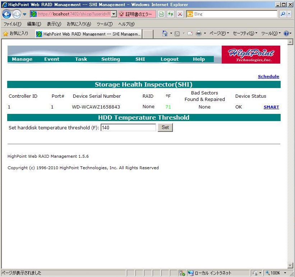Click the 100% zoom level button
295x277 pixels.
coord(273,273)
